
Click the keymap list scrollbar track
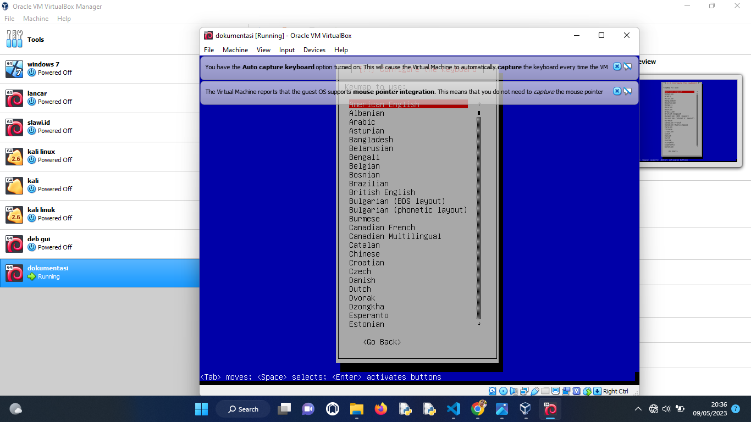[x=479, y=217]
